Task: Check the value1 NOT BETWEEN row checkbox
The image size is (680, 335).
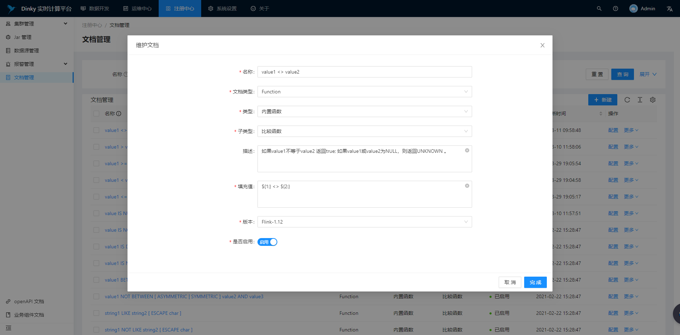Action: [96, 296]
